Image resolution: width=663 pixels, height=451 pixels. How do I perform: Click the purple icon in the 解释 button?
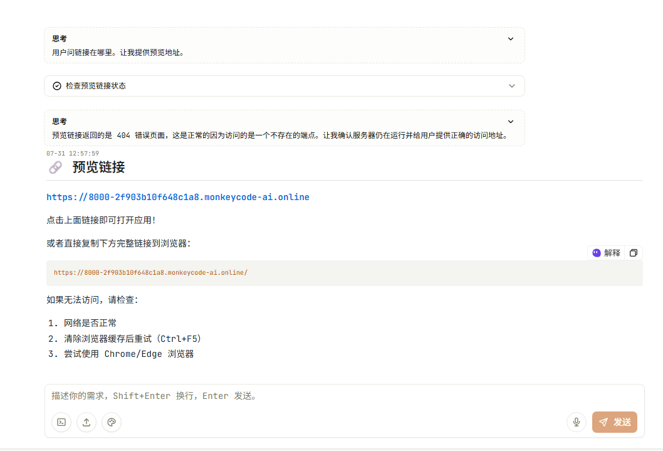pyautogui.click(x=596, y=253)
